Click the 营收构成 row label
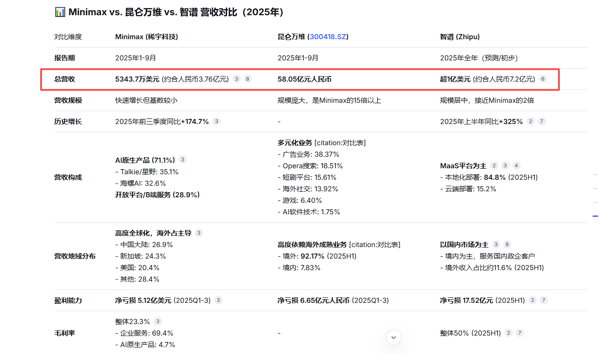This screenshot has width=600, height=354. click(68, 177)
